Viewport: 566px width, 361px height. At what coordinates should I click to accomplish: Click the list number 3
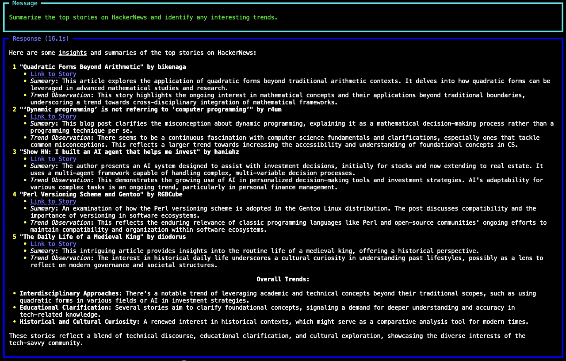(x=15, y=152)
